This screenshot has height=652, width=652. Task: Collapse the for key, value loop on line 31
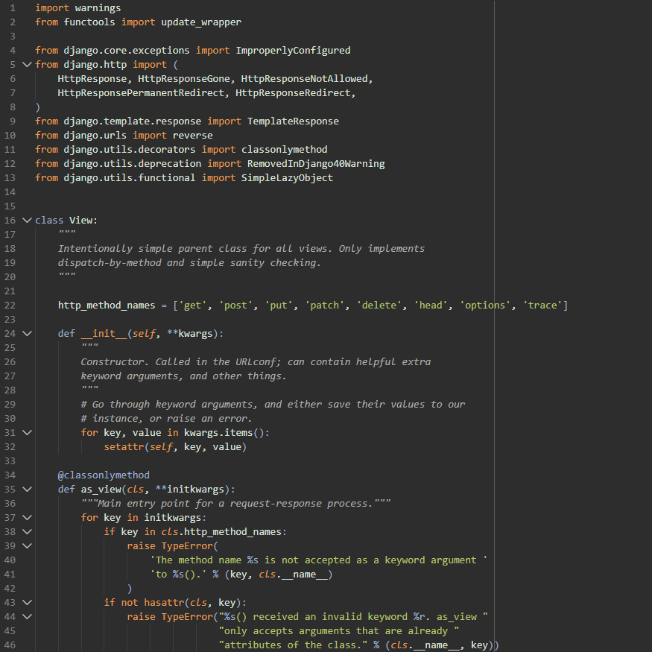pos(27,432)
